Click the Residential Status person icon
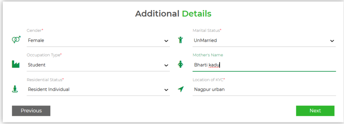 [15, 89]
